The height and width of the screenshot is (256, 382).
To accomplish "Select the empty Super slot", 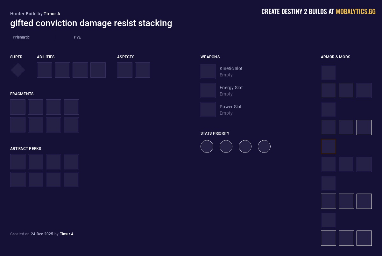I will (x=18, y=70).
